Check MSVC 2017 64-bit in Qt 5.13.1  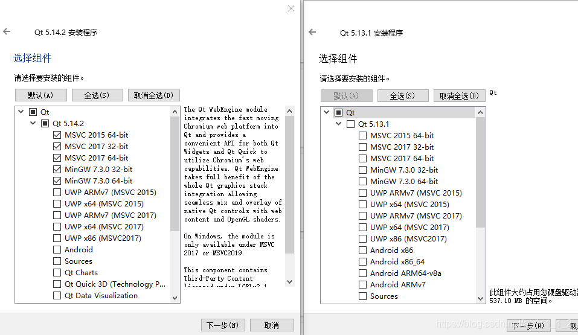point(362,159)
